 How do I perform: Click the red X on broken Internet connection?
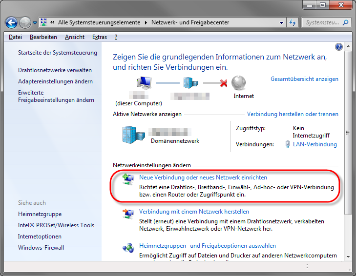[224, 83]
